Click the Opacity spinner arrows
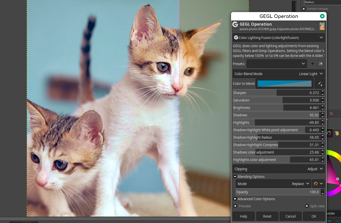Image resolution: width=341 pixels, height=223 pixels. coord(323,192)
